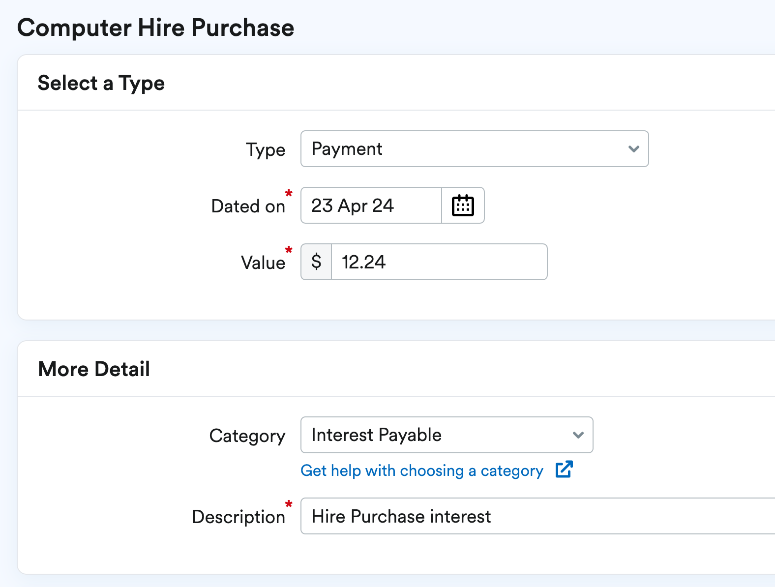
Task: Click the Description field label
Action: pos(238,517)
